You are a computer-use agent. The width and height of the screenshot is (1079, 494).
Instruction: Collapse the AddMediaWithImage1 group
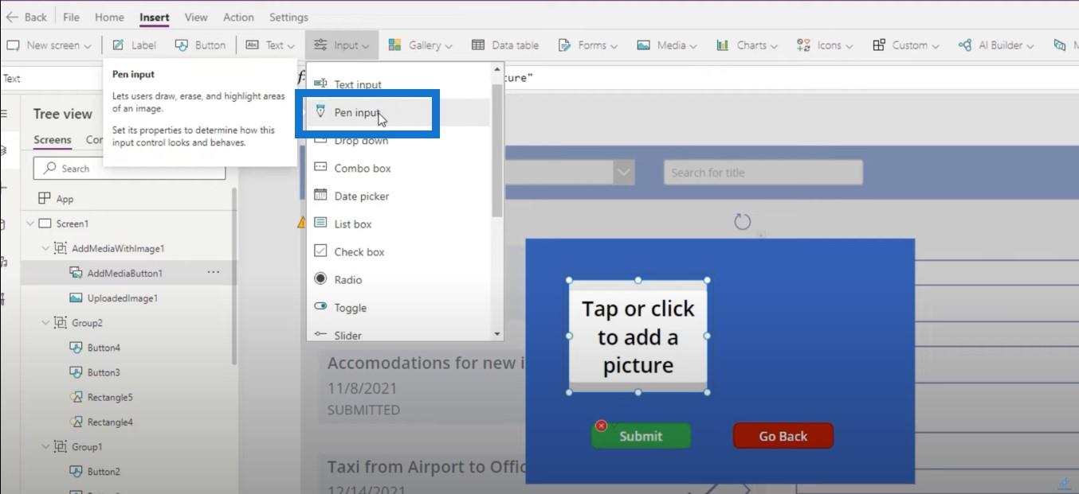point(45,248)
